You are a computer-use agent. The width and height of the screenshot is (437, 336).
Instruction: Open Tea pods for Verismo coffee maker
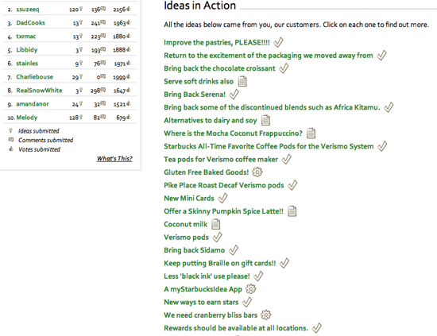tap(221, 160)
